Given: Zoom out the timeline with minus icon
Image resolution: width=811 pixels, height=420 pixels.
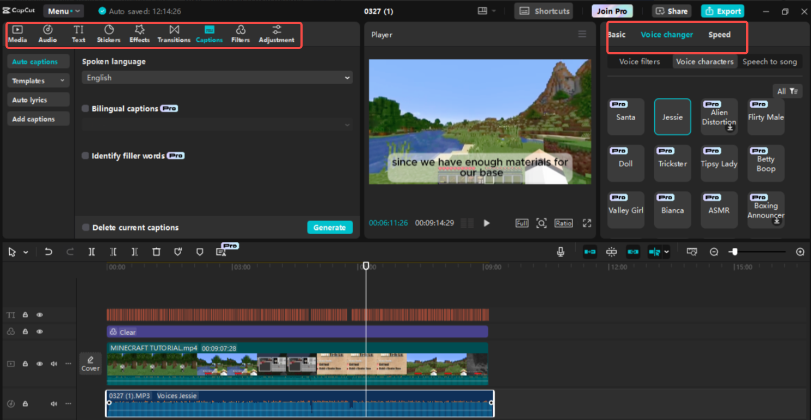Looking at the screenshot, I should [x=714, y=252].
